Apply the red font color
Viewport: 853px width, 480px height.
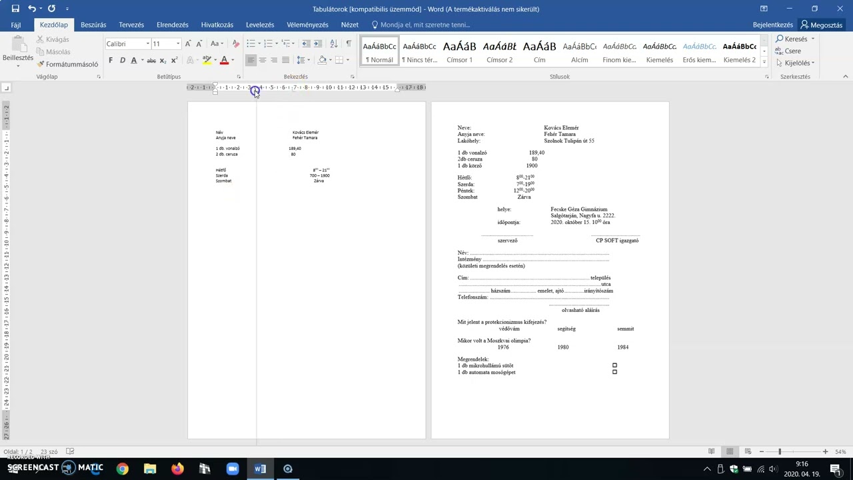tap(224, 60)
